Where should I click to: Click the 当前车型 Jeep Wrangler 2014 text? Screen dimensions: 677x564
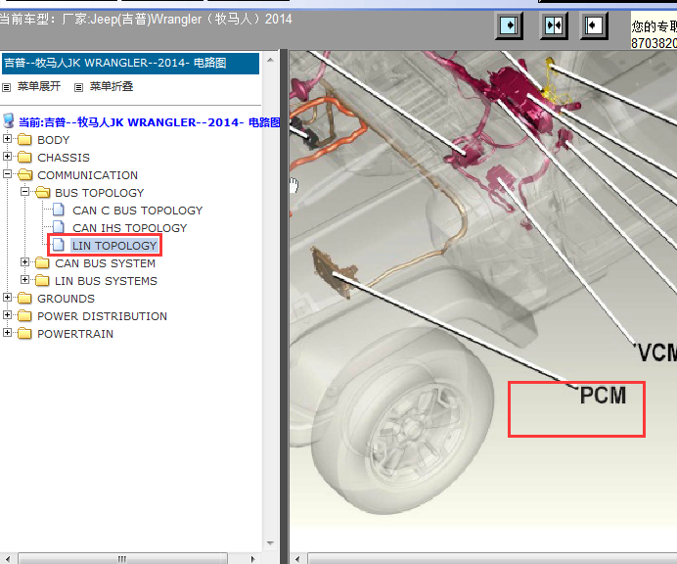click(x=146, y=20)
